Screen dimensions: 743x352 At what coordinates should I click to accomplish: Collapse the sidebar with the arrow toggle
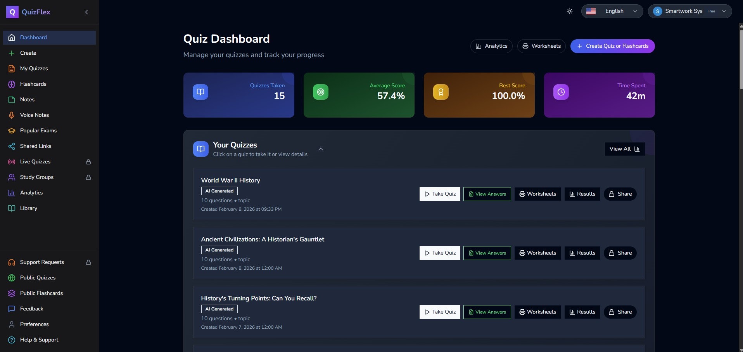click(x=86, y=12)
